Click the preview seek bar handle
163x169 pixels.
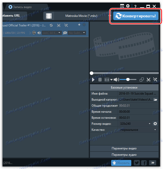click(x=92, y=73)
